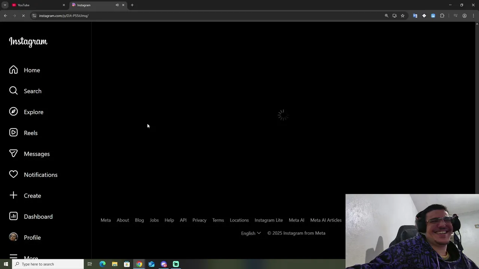
Task: Open Messages inbox
Action: (x=30, y=154)
